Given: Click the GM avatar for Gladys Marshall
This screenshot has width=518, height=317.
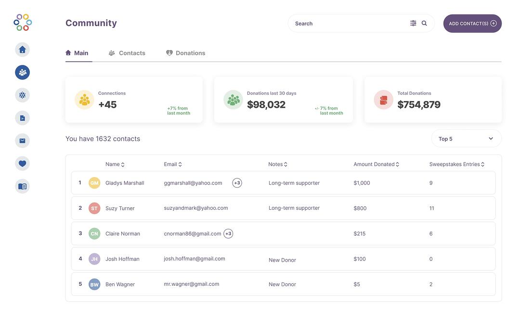Looking at the screenshot, I should click(94, 183).
